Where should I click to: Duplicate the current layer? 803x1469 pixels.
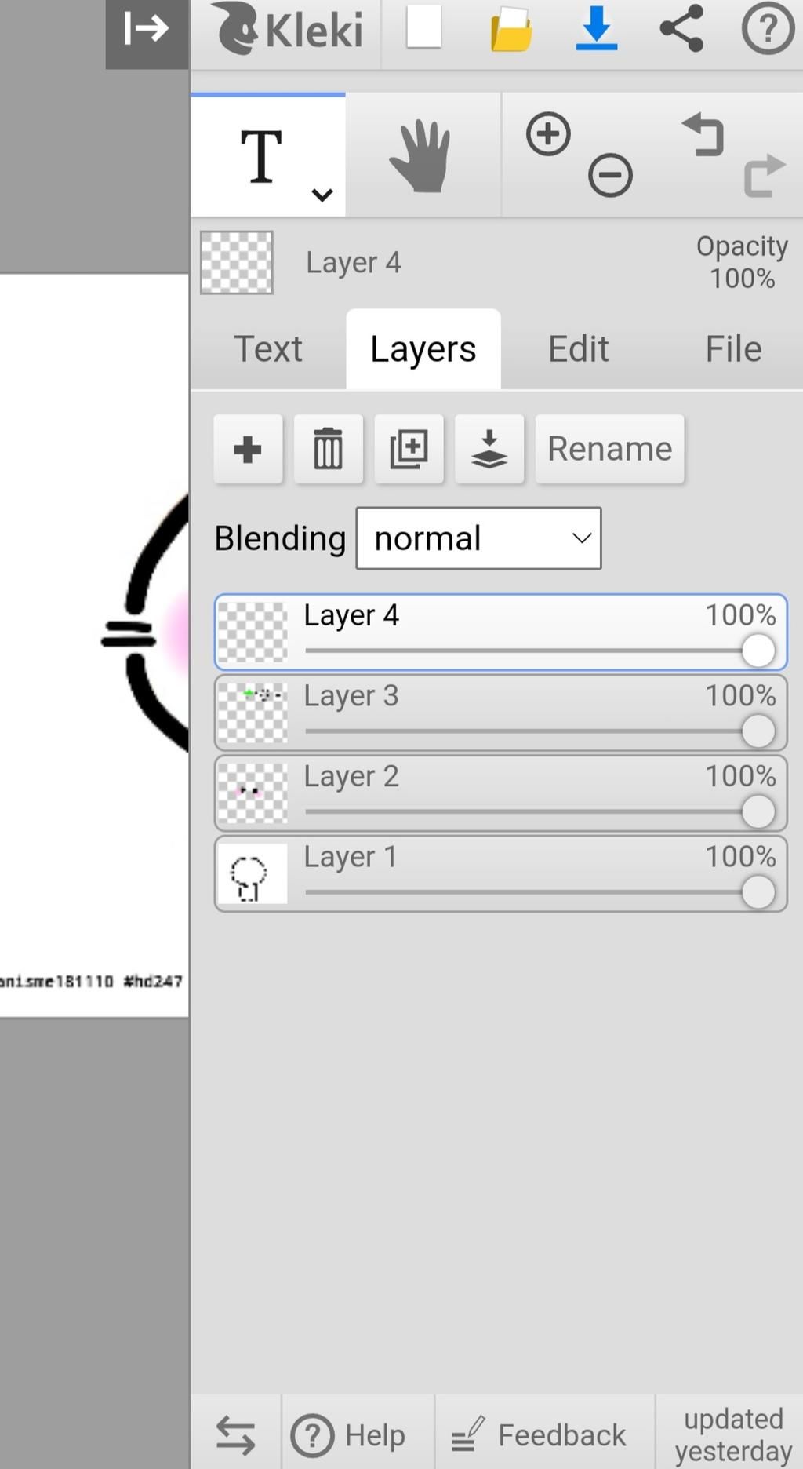(409, 449)
